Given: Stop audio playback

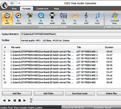Looking at the screenshot, I should [x=20, y=101].
